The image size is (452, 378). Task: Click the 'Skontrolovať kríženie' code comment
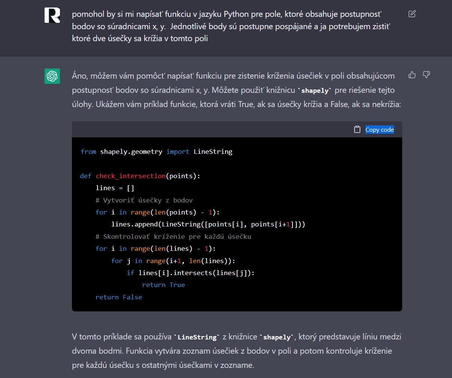173,237
